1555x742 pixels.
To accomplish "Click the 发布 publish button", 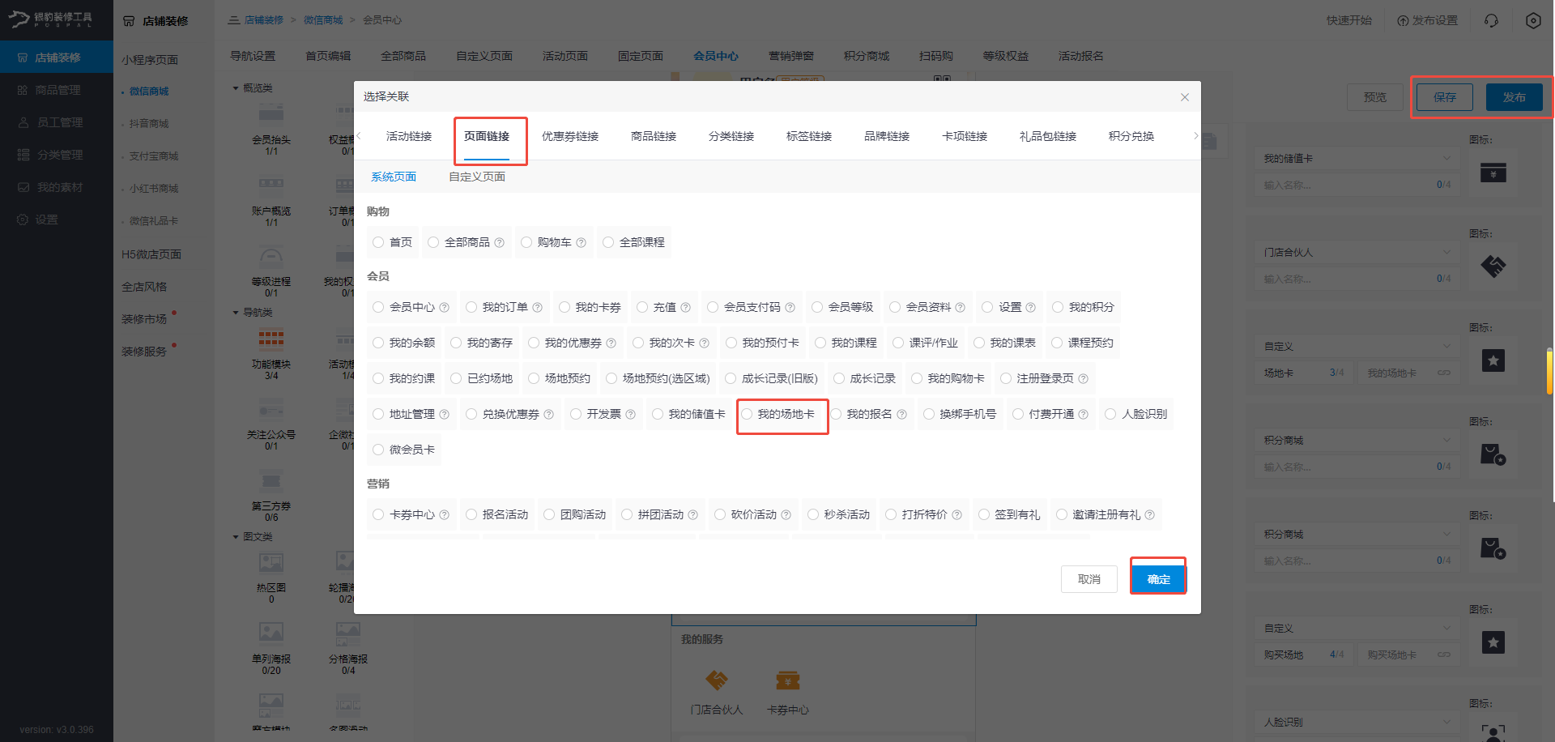I will tap(1514, 96).
